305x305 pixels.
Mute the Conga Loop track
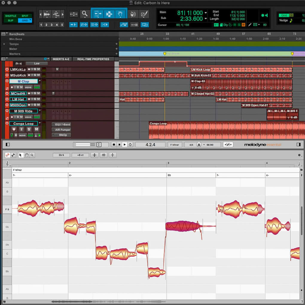(36, 129)
